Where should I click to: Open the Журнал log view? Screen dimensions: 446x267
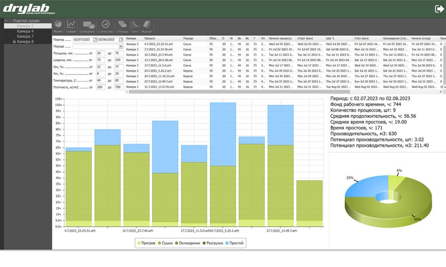(147, 26)
